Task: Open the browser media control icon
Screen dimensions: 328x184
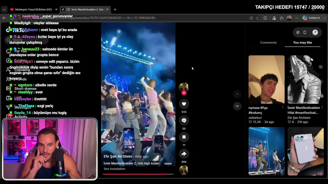Action: [274, 18]
